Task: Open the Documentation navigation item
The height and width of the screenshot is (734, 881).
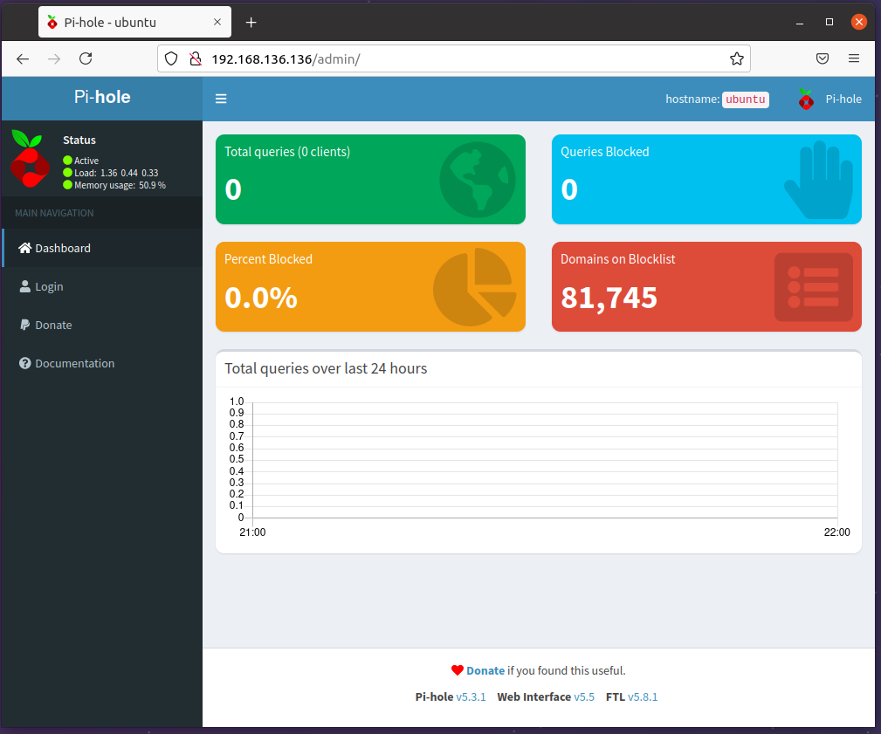Action: 102,363
